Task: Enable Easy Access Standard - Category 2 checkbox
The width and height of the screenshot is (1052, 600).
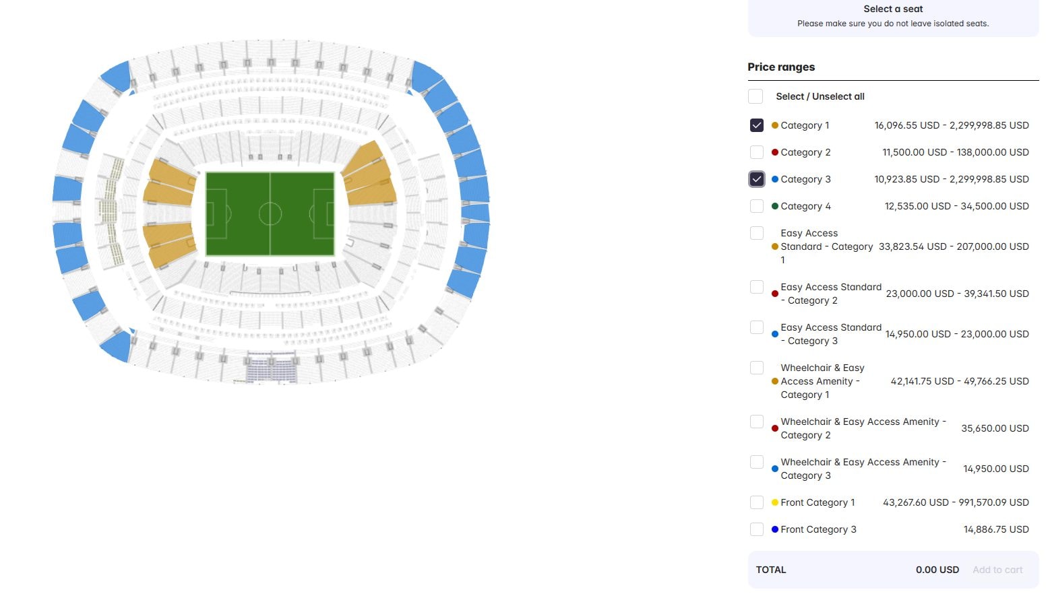Action: pyautogui.click(x=756, y=287)
